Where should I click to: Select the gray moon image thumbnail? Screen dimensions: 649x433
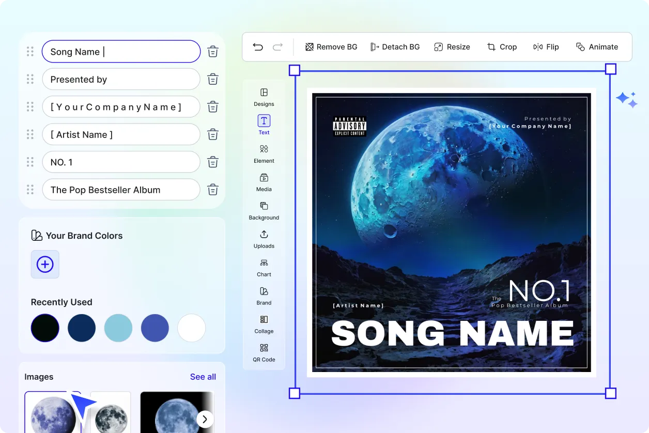coord(111,412)
